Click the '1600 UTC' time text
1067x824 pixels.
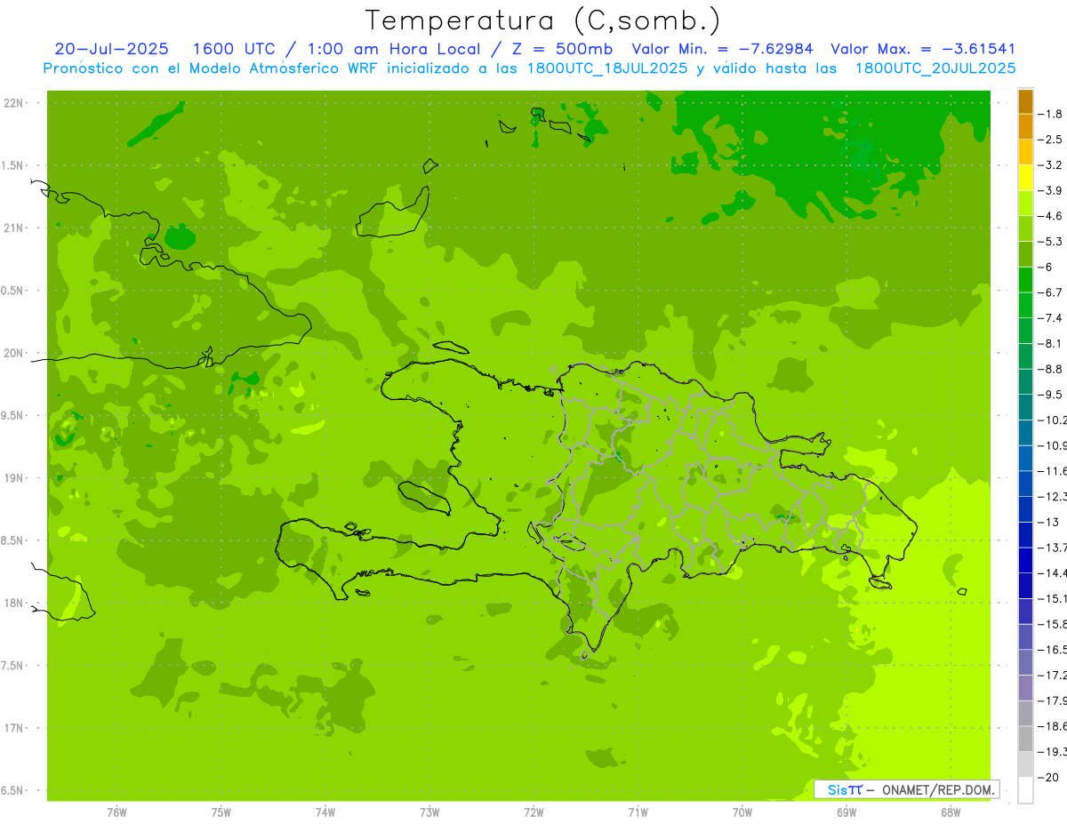(233, 49)
